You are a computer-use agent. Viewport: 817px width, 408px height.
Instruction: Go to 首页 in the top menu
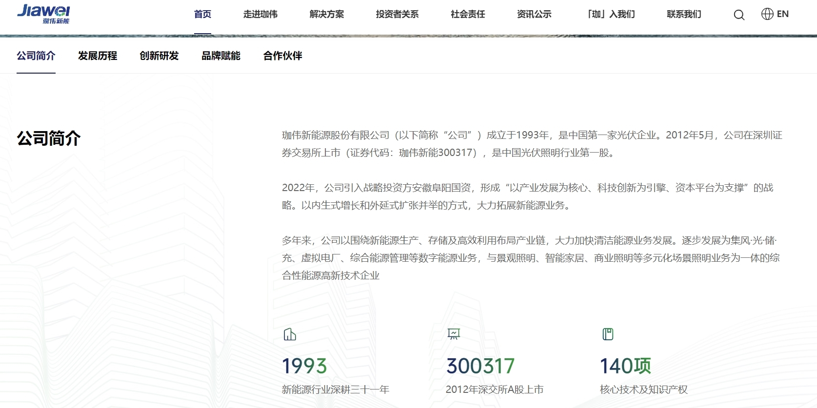pyautogui.click(x=202, y=14)
